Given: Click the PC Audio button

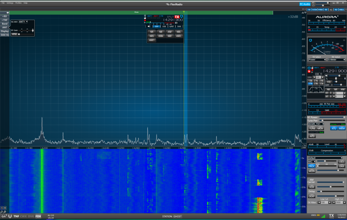Looking at the screenshot, I should click(x=305, y=4).
